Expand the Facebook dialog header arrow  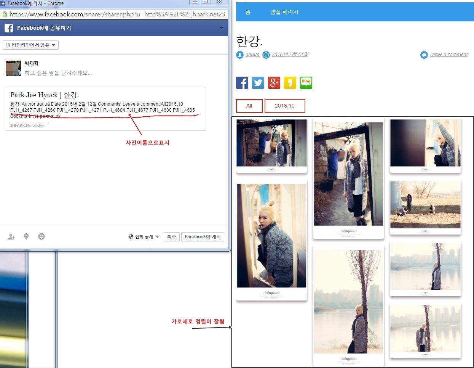(x=221, y=28)
